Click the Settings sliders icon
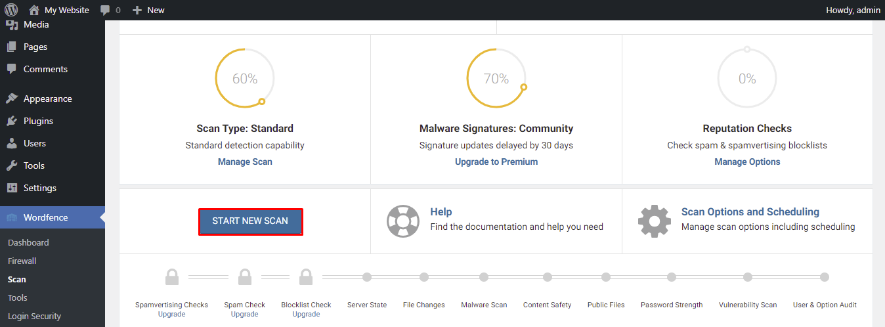885x327 pixels. pyautogui.click(x=12, y=188)
